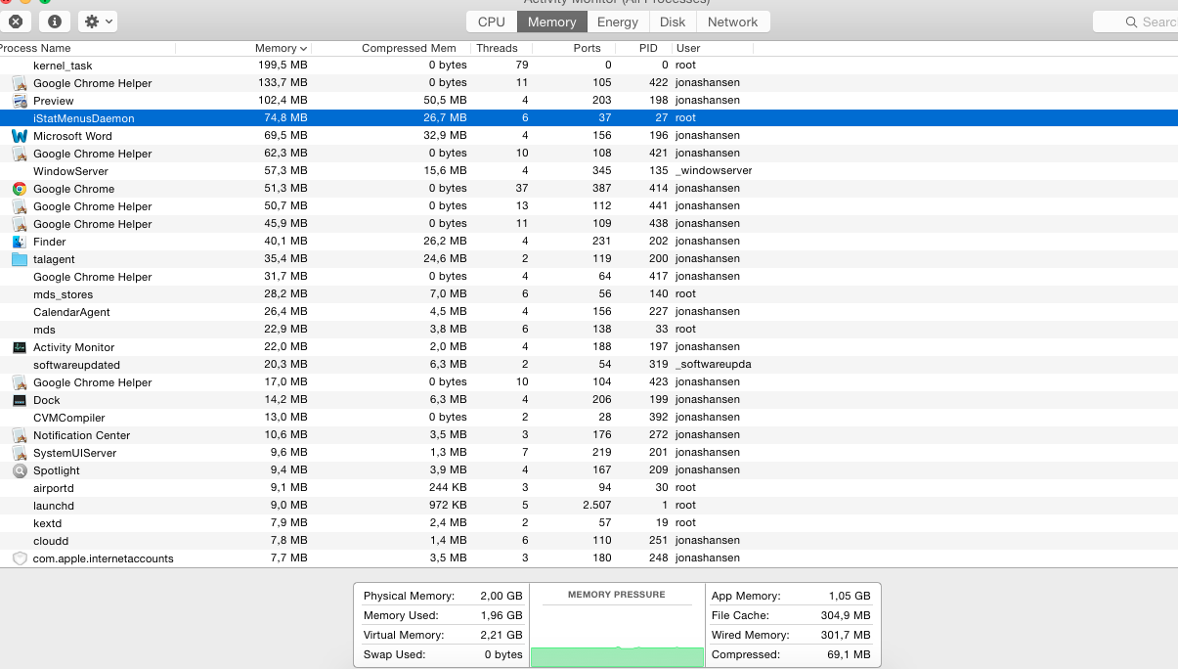Screen dimensions: 1178x669
Task: Sort by Compressed Mem column
Action: 391,48
